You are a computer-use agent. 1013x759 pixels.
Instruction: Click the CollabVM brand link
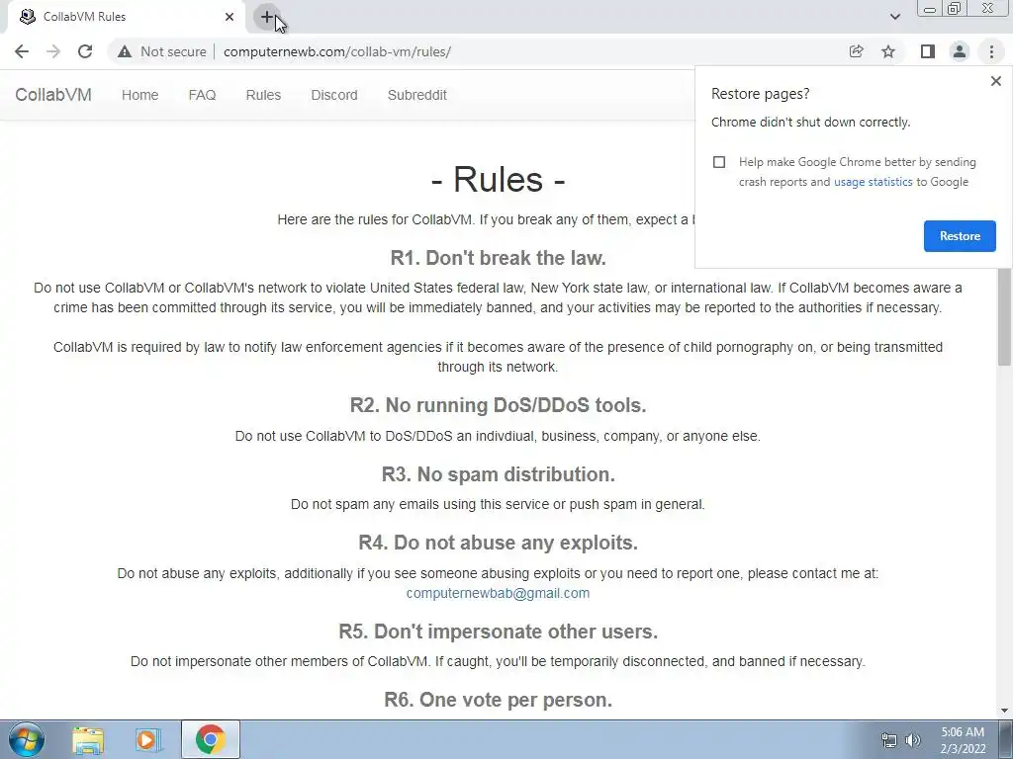coord(53,95)
